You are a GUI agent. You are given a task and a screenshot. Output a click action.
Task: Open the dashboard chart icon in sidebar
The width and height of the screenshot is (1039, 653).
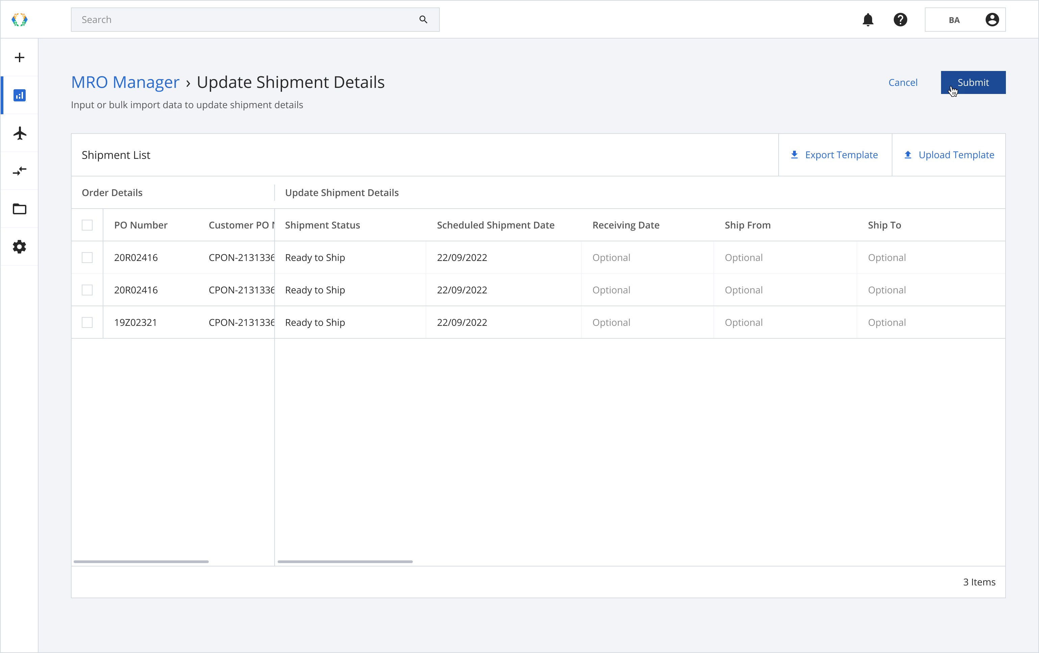pos(19,95)
